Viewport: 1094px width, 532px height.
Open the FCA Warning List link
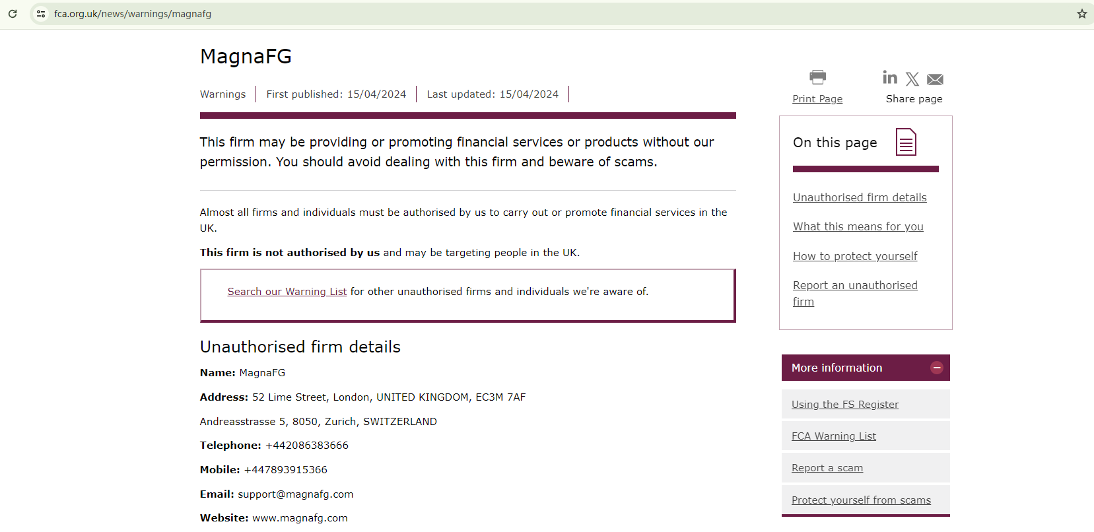point(834,436)
